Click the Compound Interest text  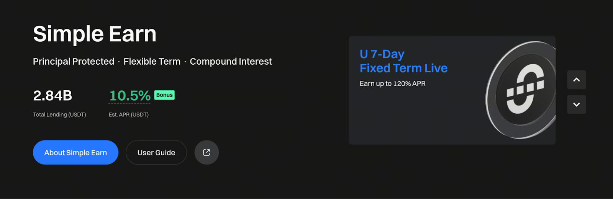[231, 61]
